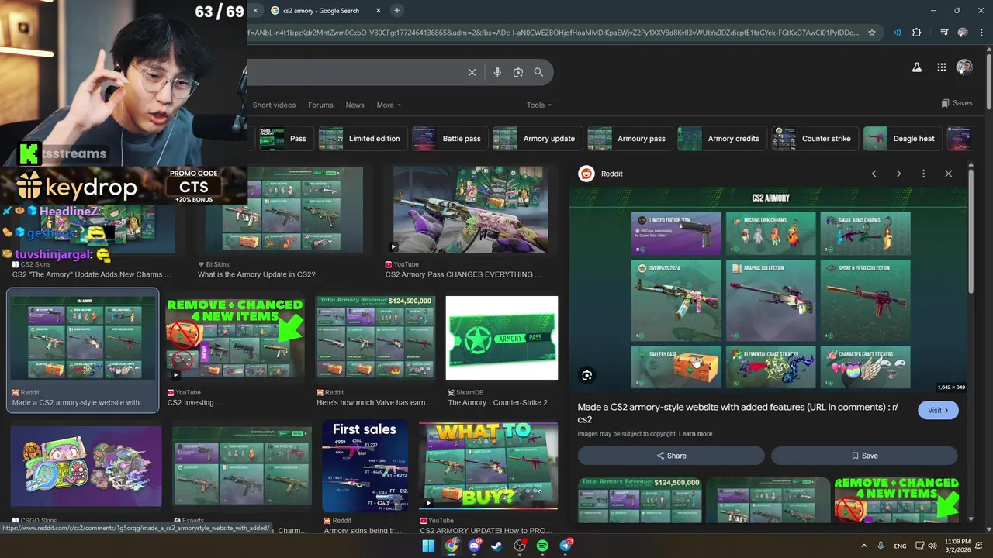Open Esports charms image result
The height and width of the screenshot is (558, 993).
pyautogui.click(x=242, y=467)
